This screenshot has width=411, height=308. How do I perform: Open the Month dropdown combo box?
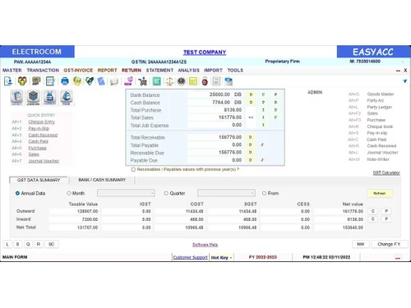click(x=126, y=193)
